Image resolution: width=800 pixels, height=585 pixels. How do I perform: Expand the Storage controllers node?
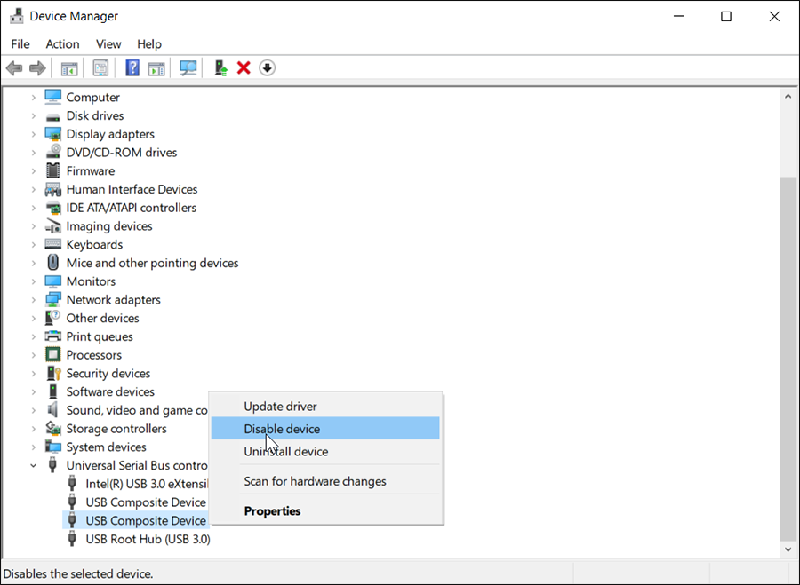(x=33, y=429)
